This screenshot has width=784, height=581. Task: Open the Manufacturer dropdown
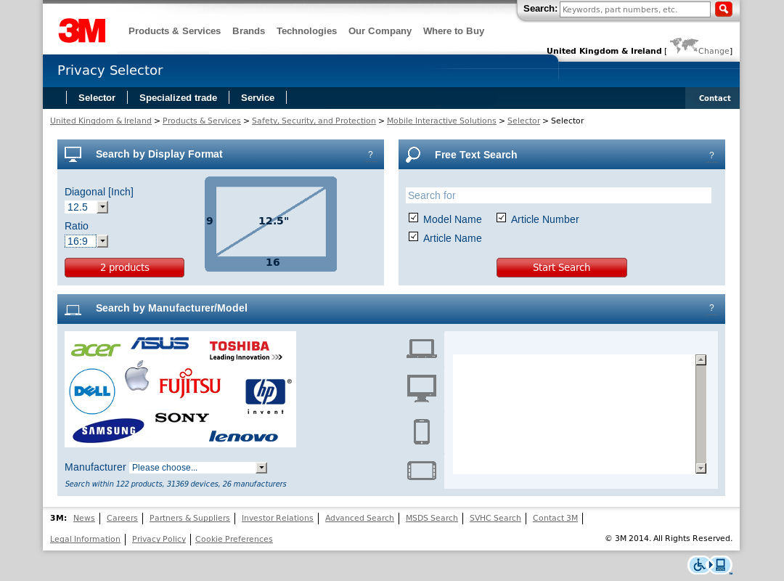[x=198, y=468]
